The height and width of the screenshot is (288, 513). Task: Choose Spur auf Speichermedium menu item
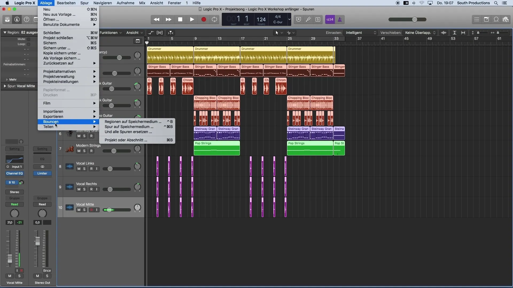pos(137,127)
